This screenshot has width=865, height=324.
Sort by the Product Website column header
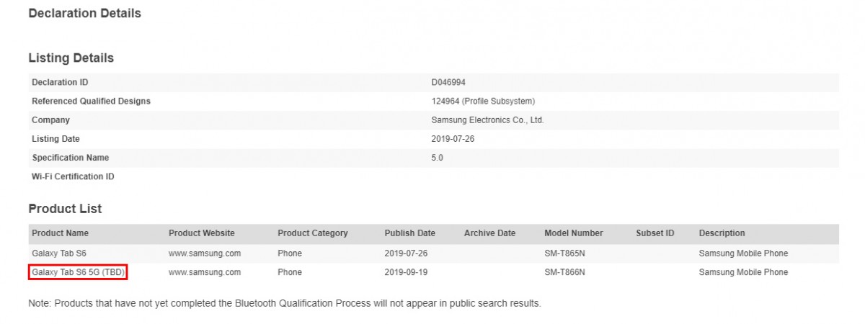pos(202,233)
